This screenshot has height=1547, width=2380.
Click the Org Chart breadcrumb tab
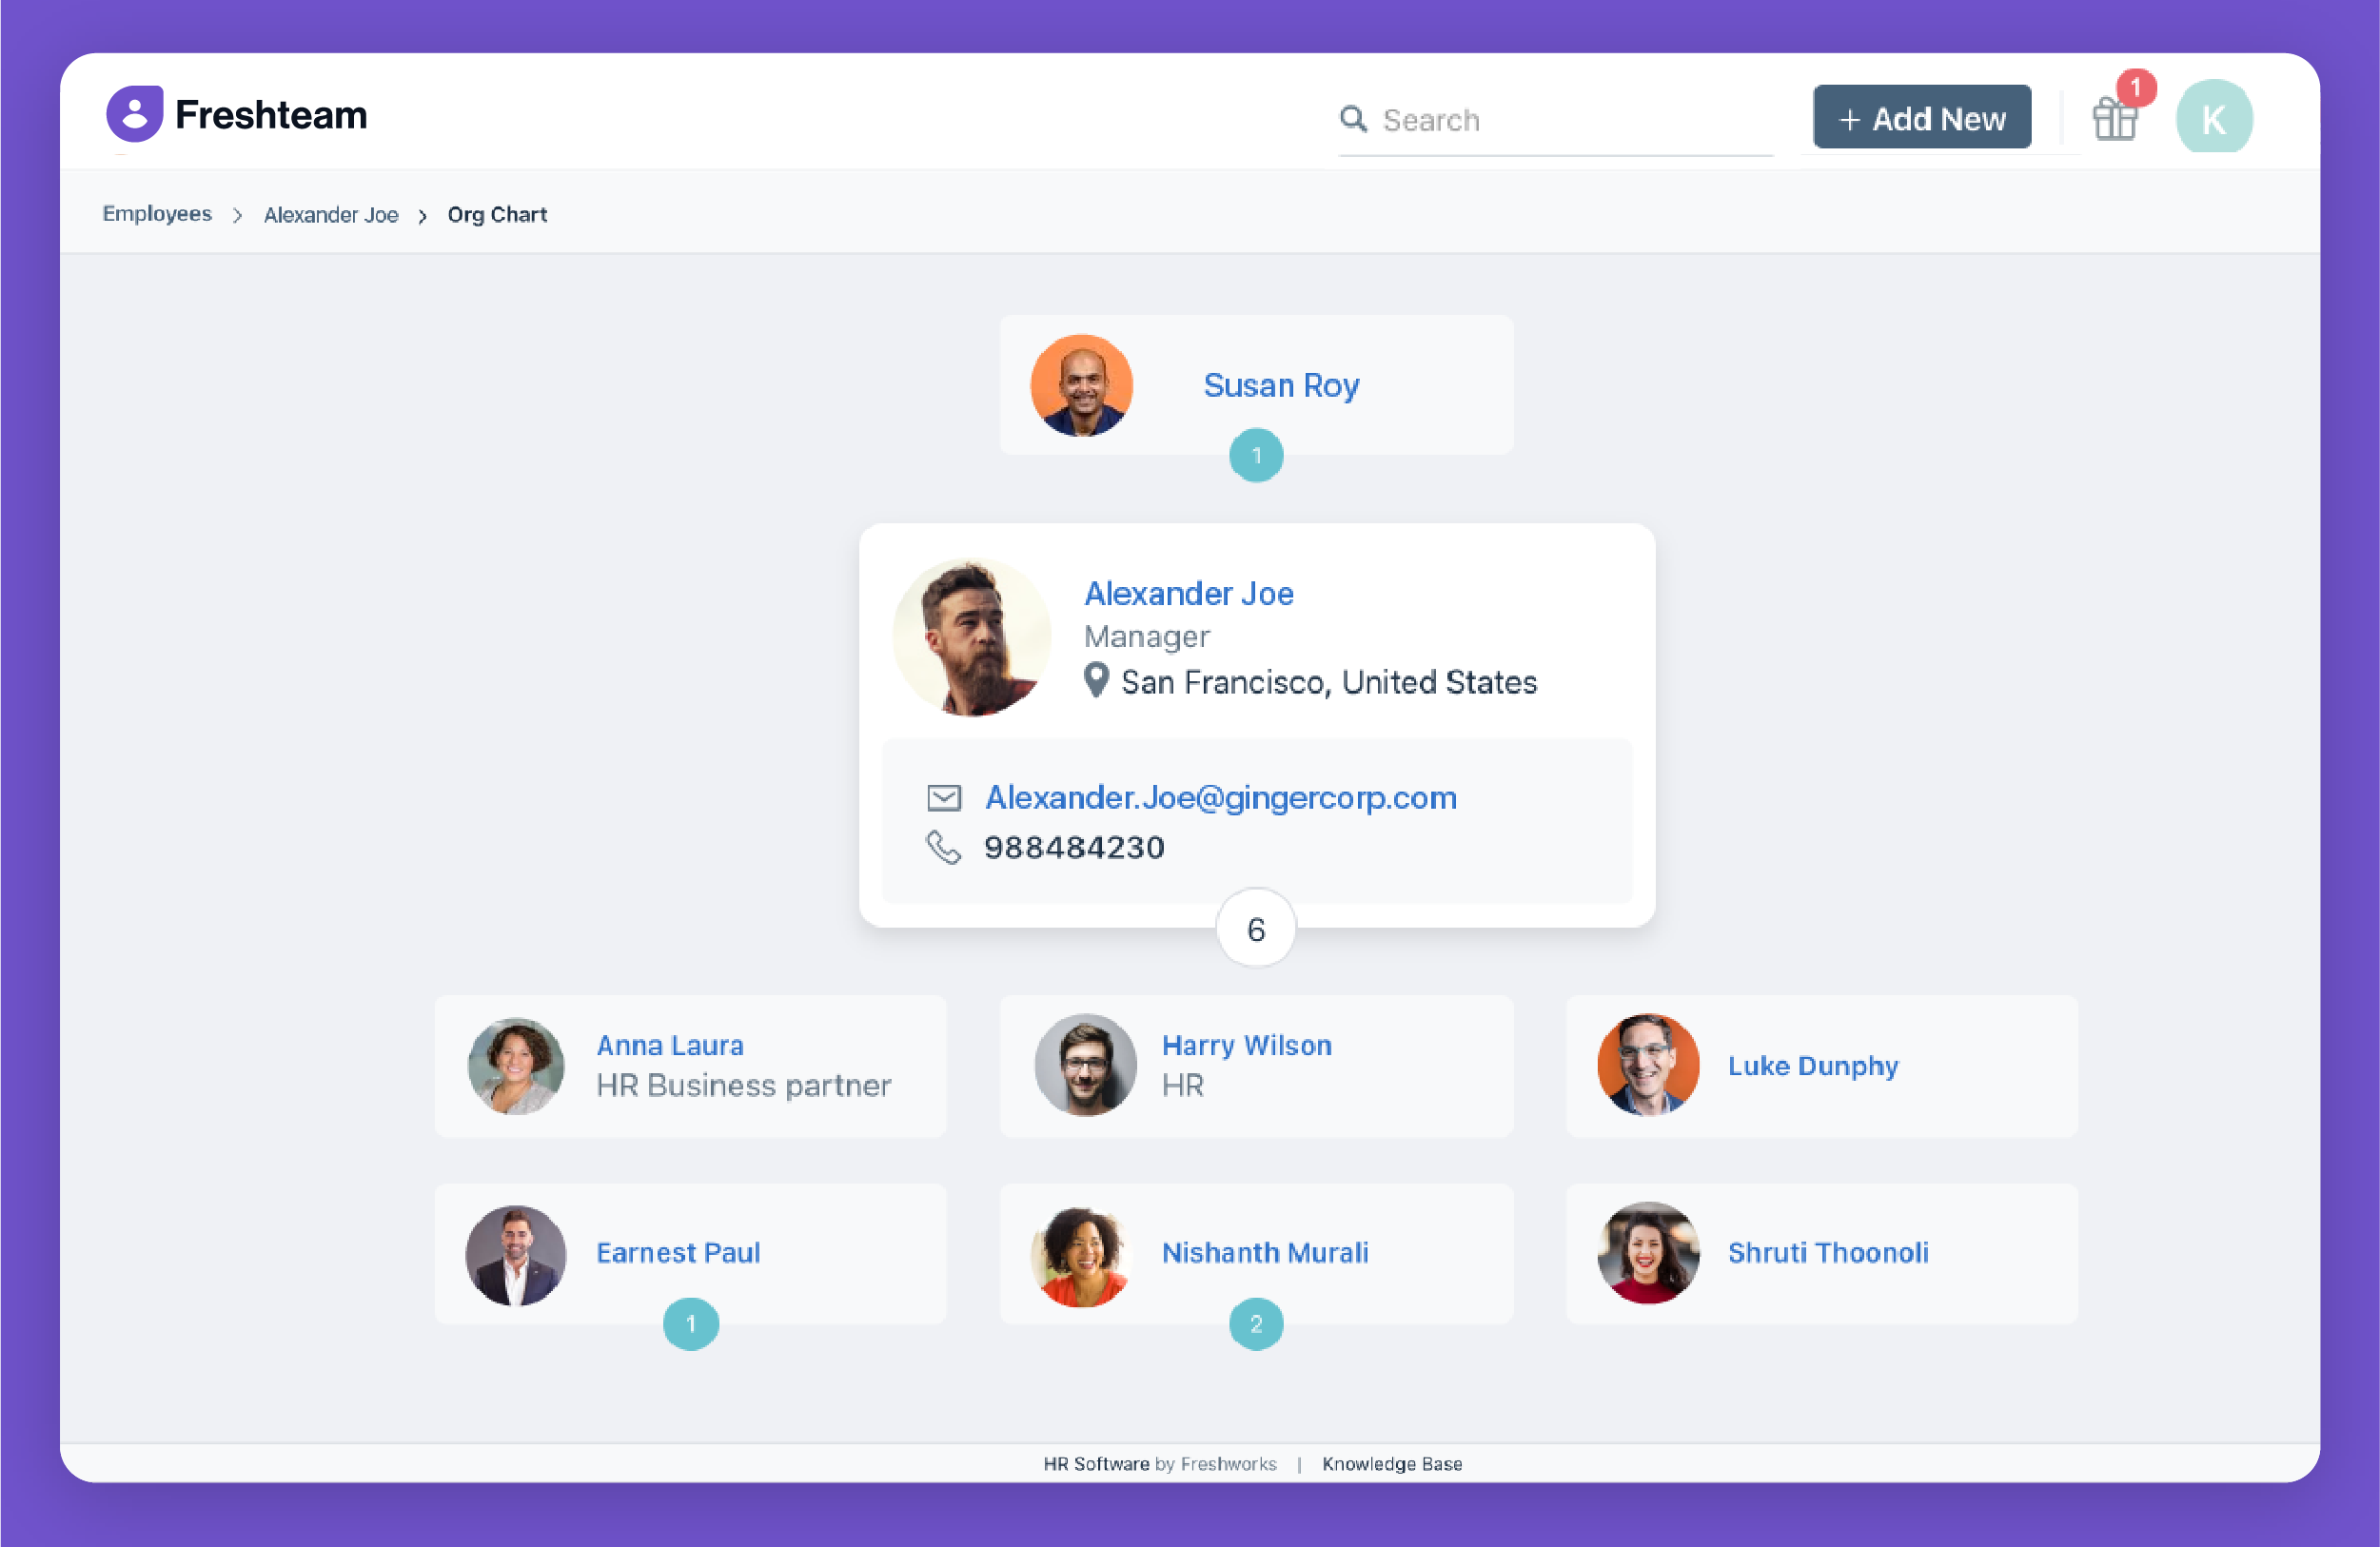[x=500, y=213]
